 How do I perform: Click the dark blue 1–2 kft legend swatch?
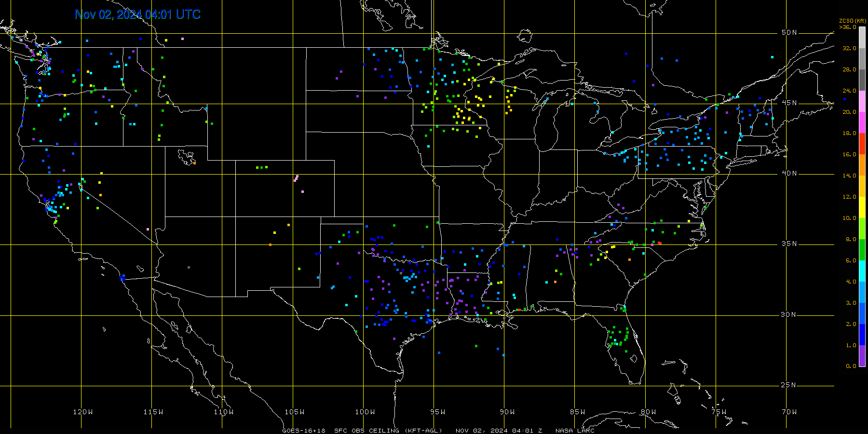[x=862, y=335]
